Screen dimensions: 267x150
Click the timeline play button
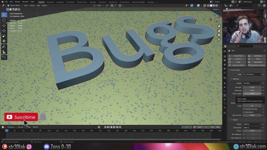coord(114,127)
